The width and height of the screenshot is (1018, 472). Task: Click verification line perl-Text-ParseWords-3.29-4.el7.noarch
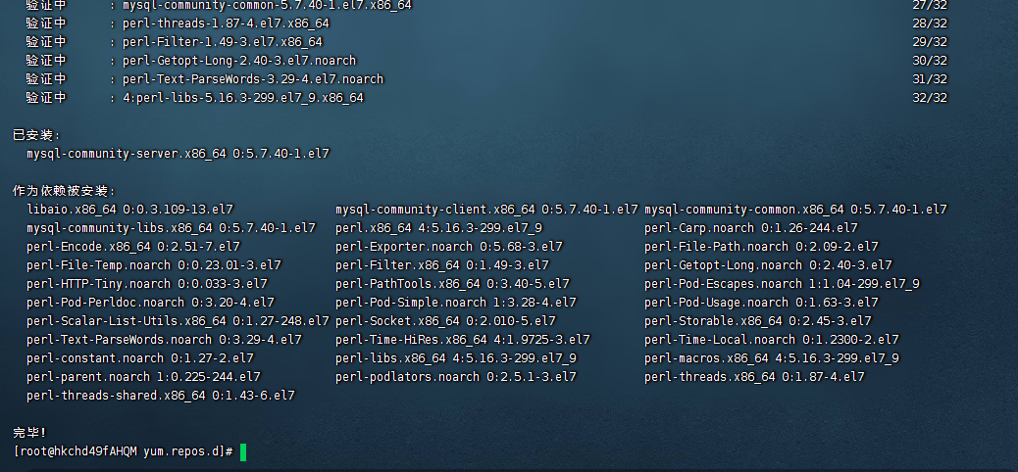[x=253, y=79]
